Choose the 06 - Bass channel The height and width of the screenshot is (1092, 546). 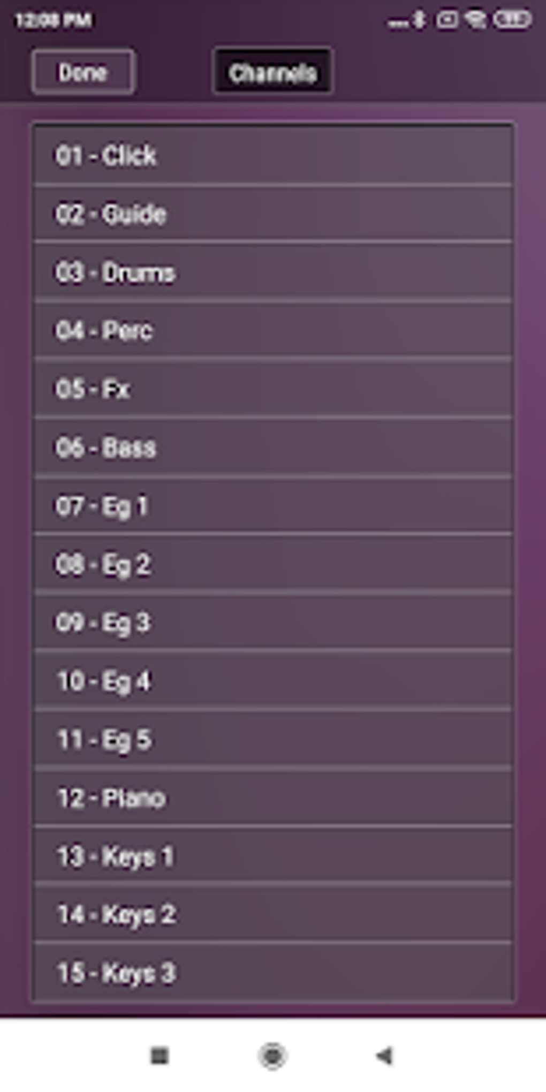pos(273,448)
